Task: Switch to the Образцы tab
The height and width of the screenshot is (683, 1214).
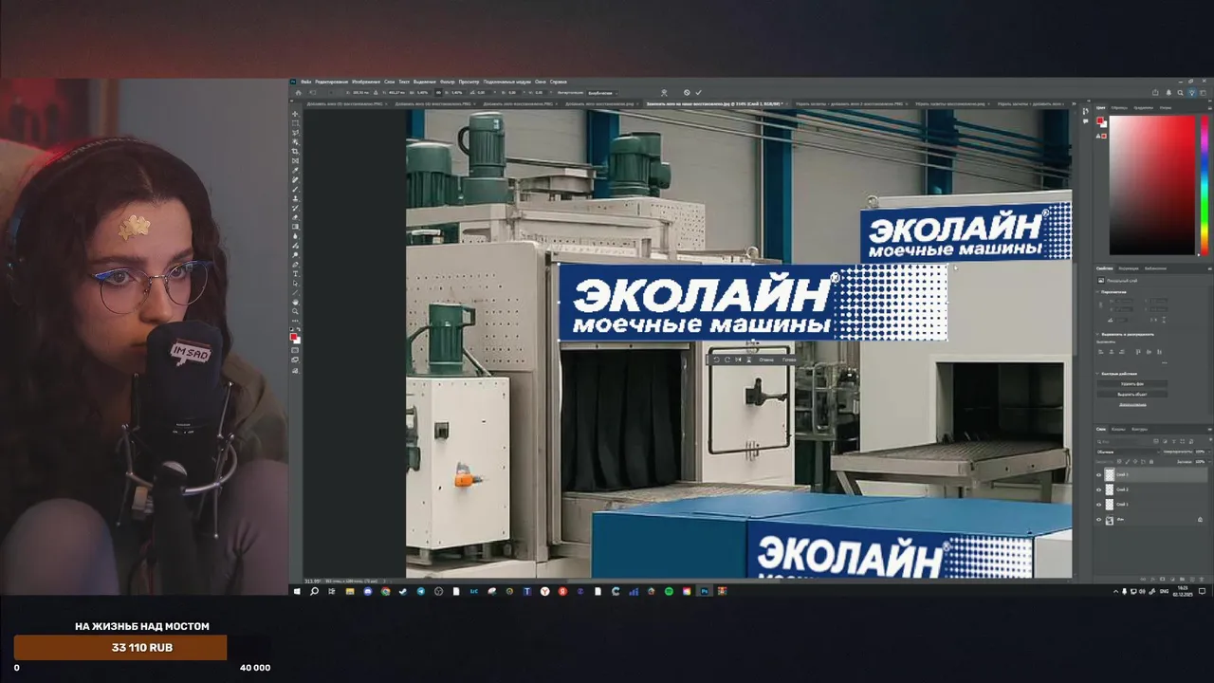Action: tap(1119, 108)
